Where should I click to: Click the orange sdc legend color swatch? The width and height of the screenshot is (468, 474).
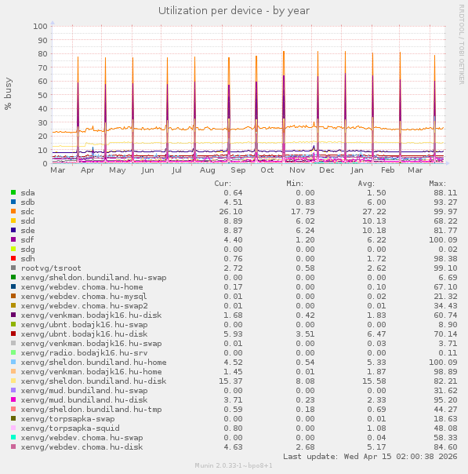(13, 211)
